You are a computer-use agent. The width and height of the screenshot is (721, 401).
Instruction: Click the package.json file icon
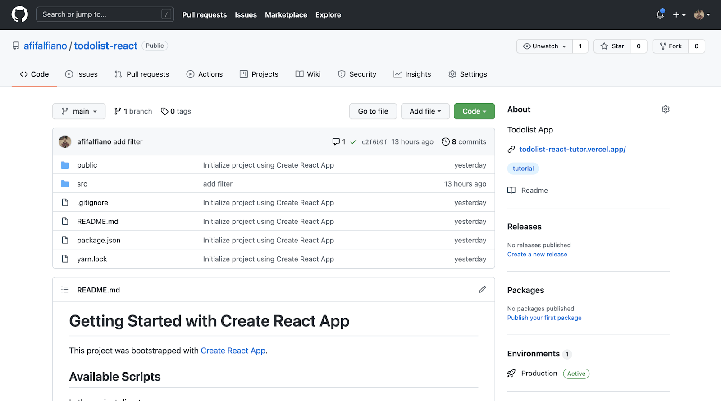65,240
